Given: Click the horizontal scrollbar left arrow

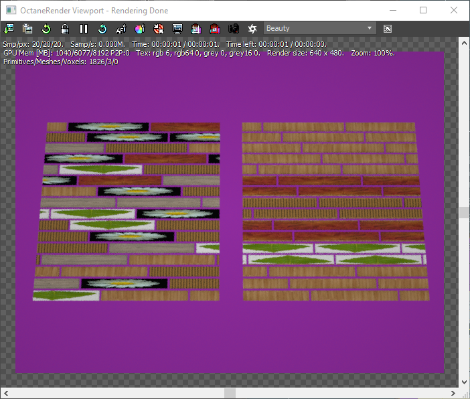Looking at the screenshot, I should point(6,393).
